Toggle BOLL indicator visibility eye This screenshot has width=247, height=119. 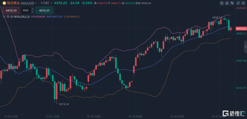(12, 17)
